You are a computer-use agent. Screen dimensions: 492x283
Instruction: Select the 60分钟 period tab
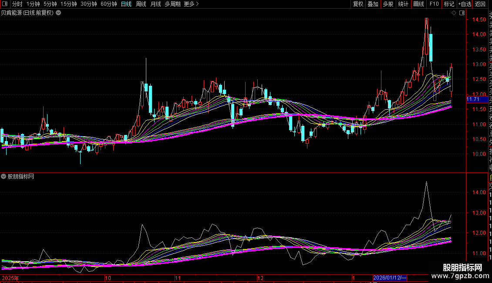coord(109,4)
